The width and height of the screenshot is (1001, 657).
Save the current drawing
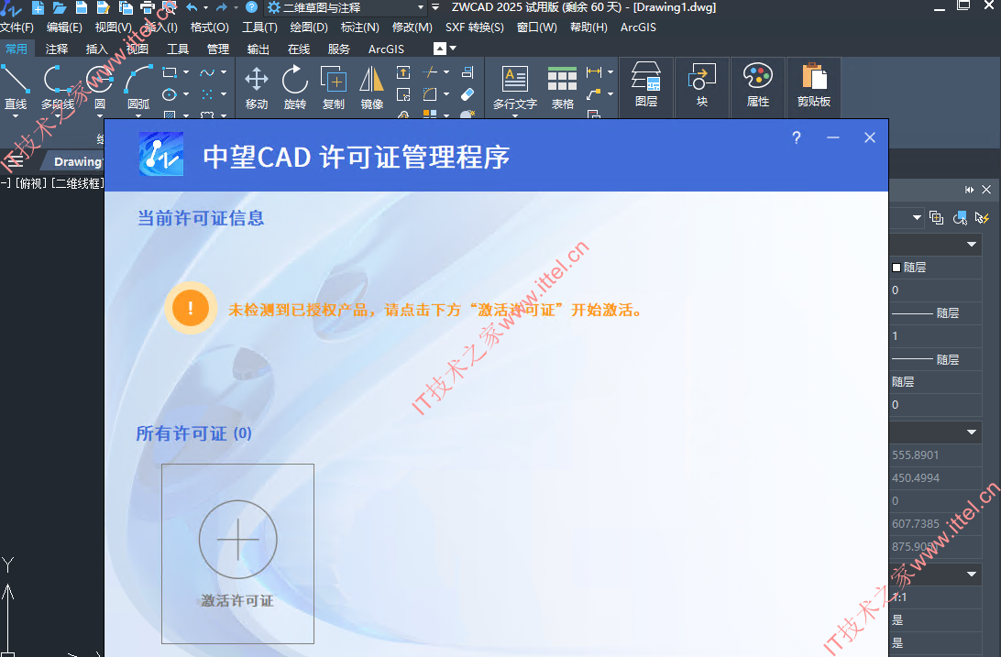tap(81, 7)
